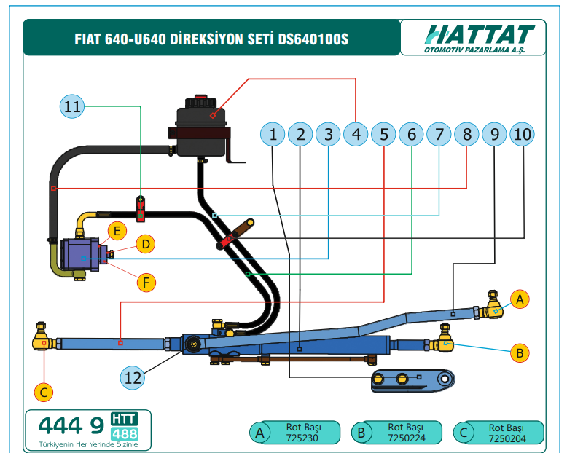
Task: Click the number 6 callout circle
Action: pyautogui.click(x=411, y=135)
